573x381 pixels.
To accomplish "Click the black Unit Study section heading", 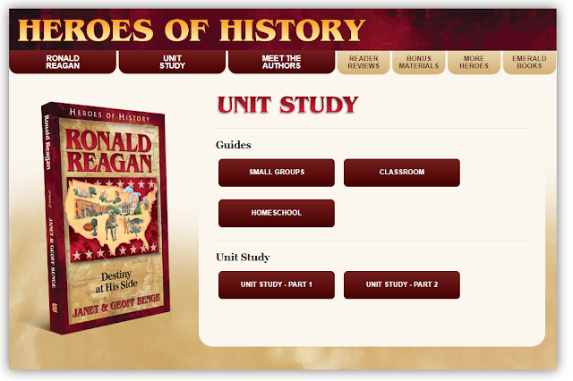I will (x=243, y=258).
